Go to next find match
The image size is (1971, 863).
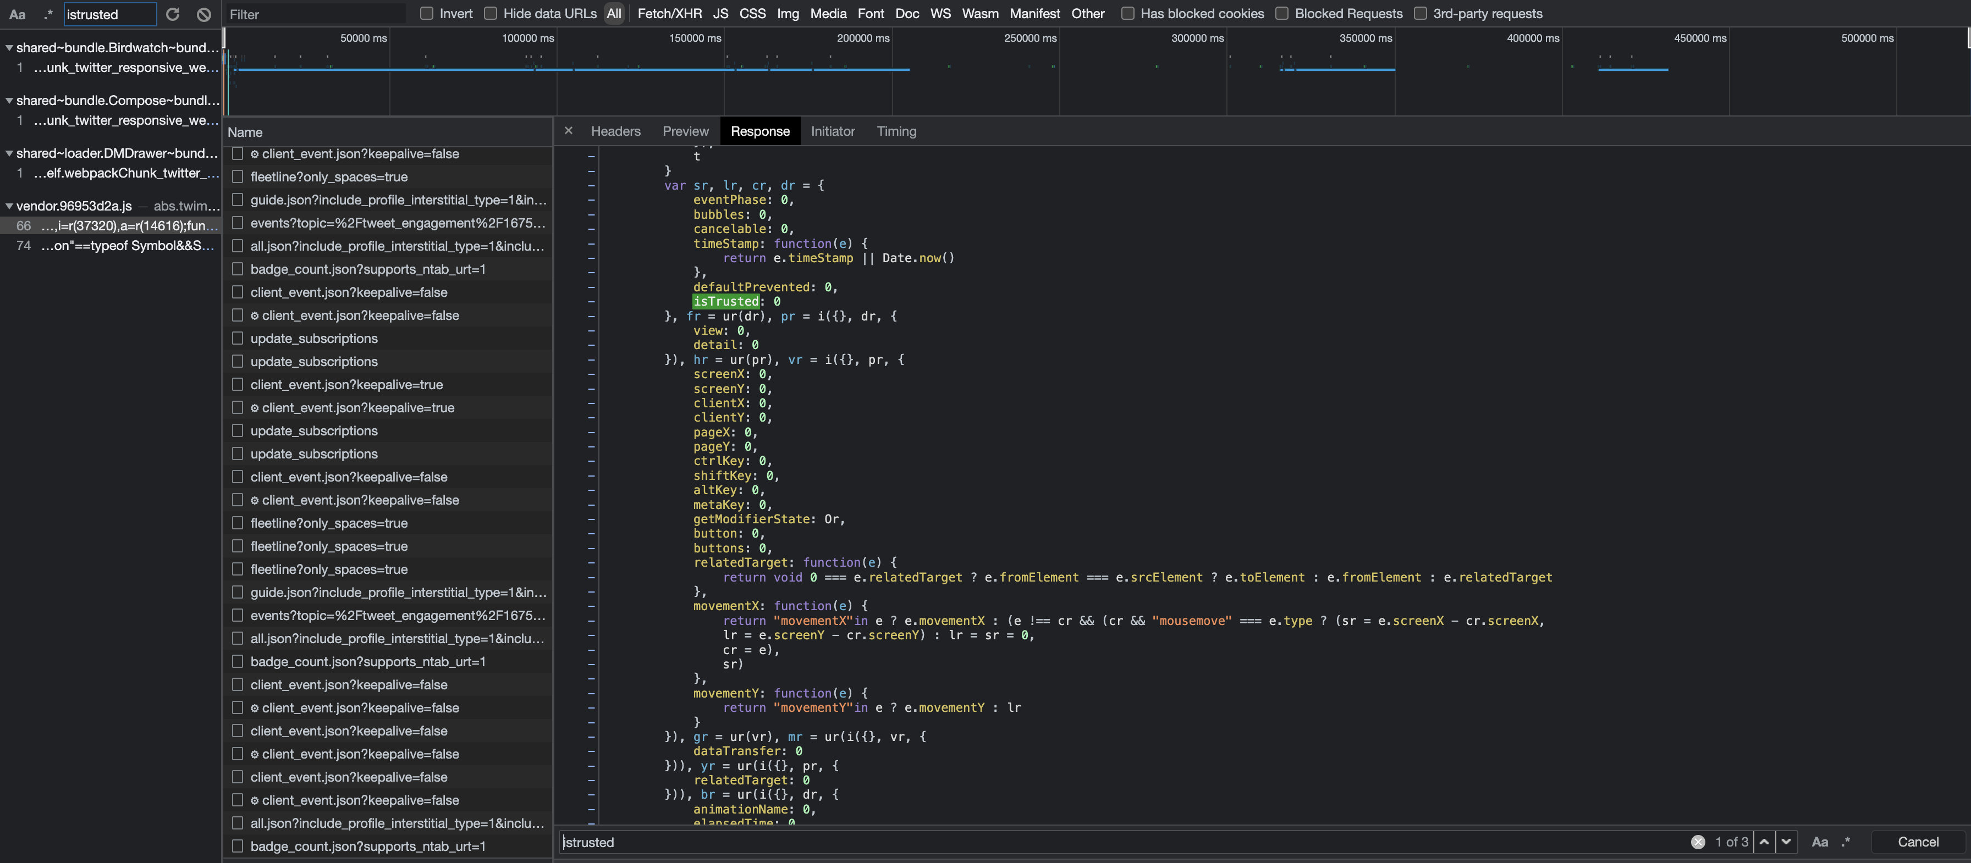point(1786,842)
